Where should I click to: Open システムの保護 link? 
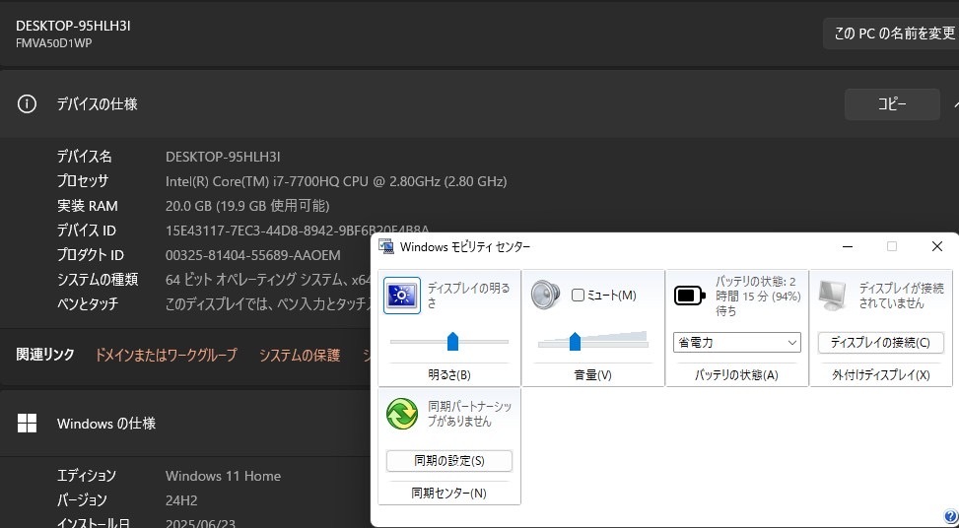coord(299,355)
